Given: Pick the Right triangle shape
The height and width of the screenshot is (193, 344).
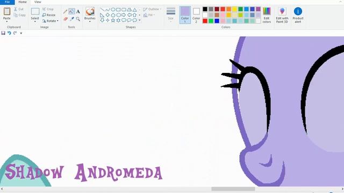Looking at the screenshot, I should tap(102, 15).
